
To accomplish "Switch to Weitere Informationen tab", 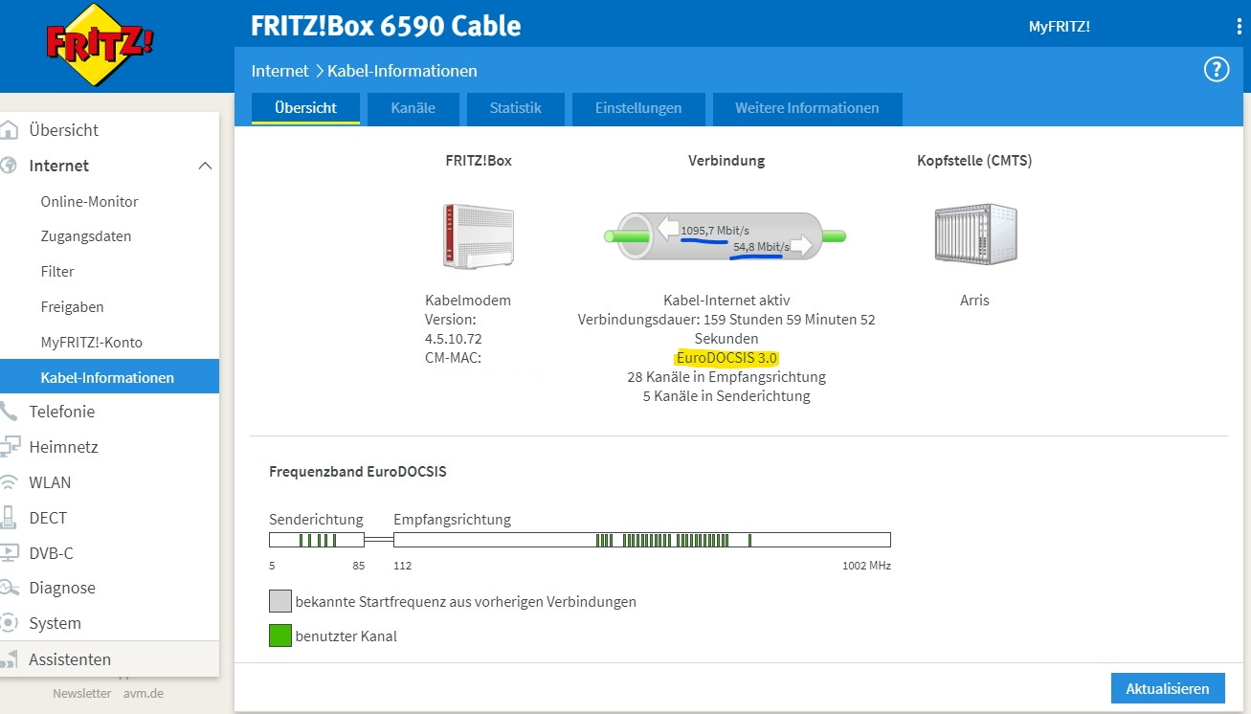I will click(807, 108).
